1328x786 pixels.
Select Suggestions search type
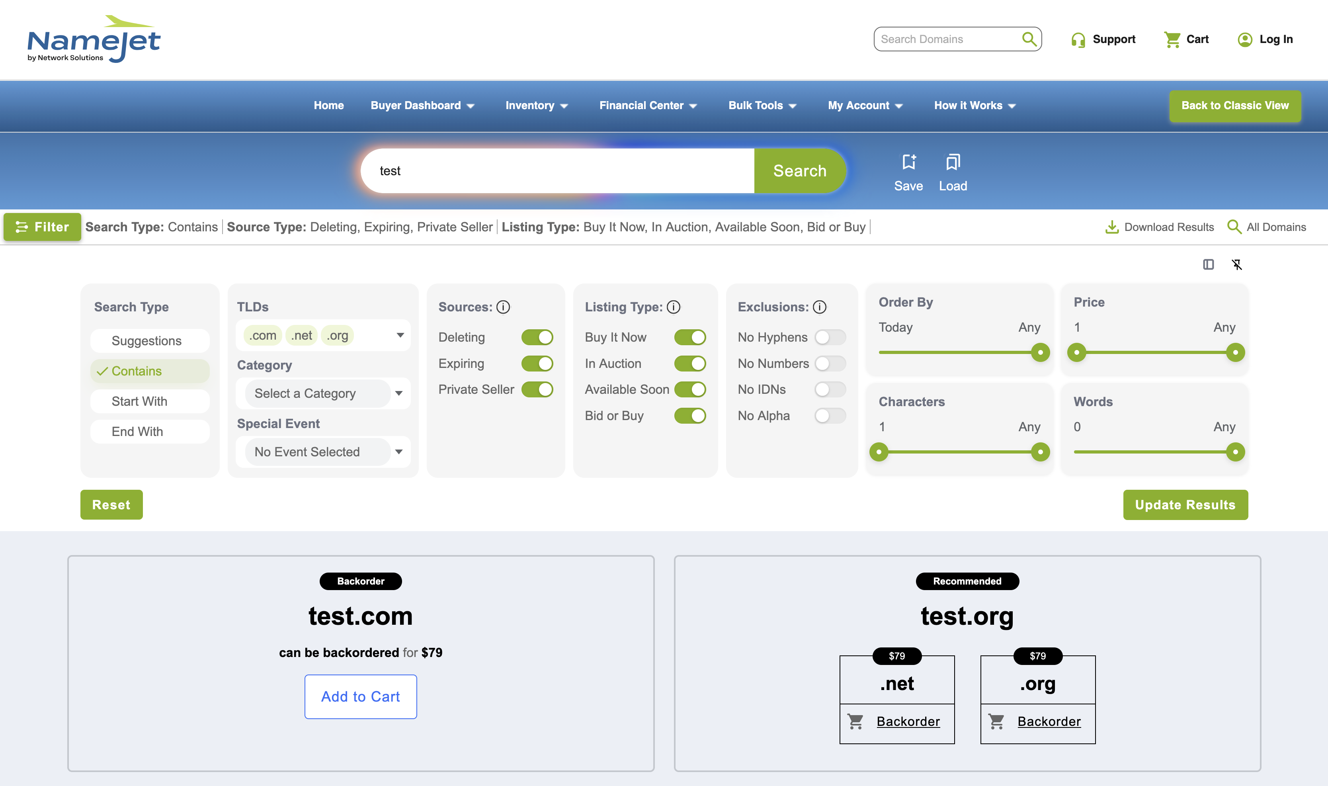pos(150,340)
